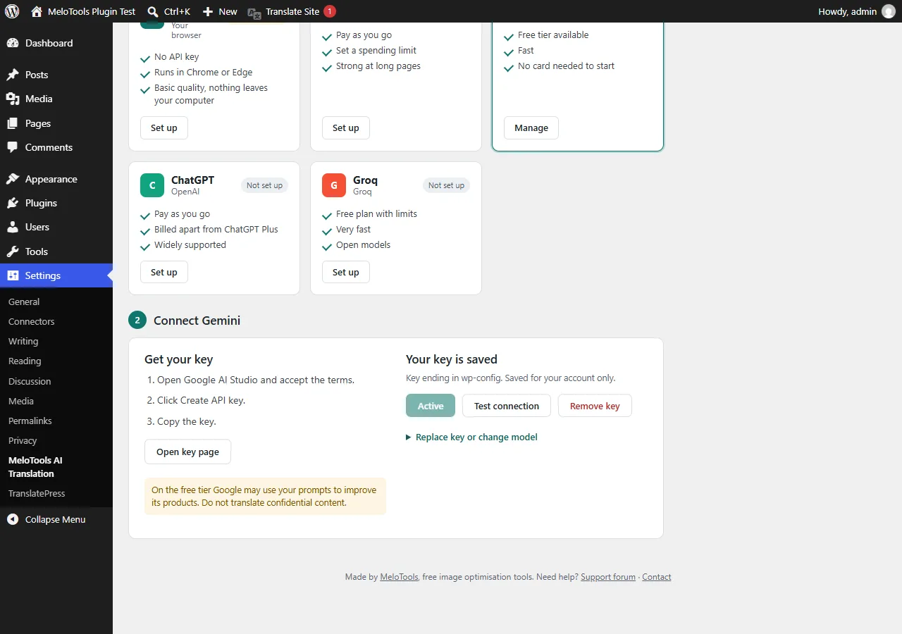Click the Appearance paintbrush icon
Image resolution: width=902 pixels, height=634 pixels.
point(13,179)
